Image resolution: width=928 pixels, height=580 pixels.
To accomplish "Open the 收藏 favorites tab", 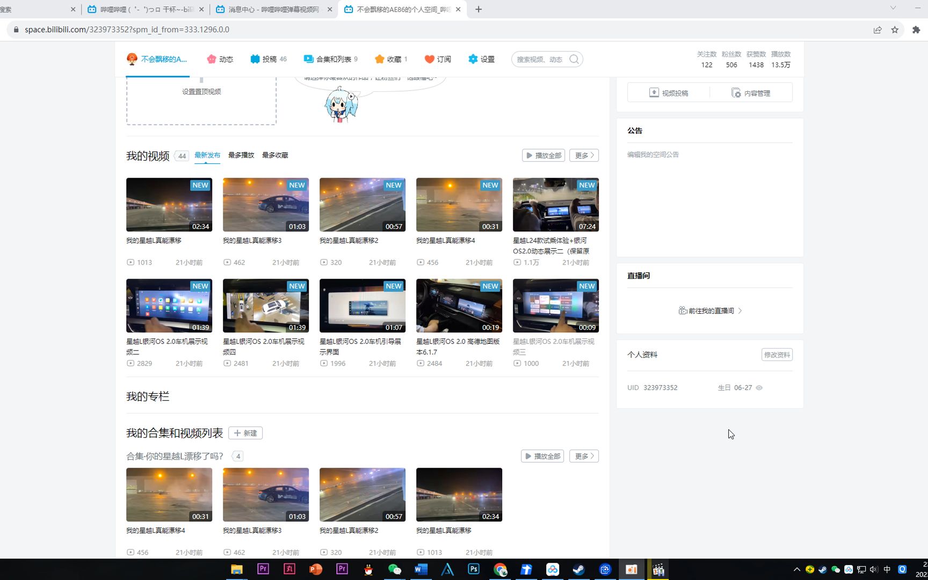I will tap(391, 59).
